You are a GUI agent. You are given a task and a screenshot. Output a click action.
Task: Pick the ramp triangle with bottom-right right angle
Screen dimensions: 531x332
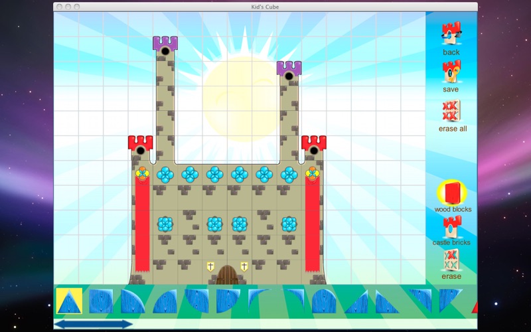[356, 301]
